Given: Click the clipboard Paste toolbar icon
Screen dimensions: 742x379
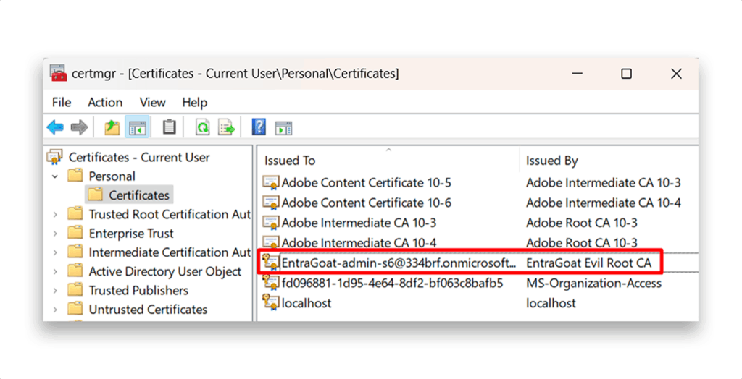Looking at the screenshot, I should (x=169, y=127).
